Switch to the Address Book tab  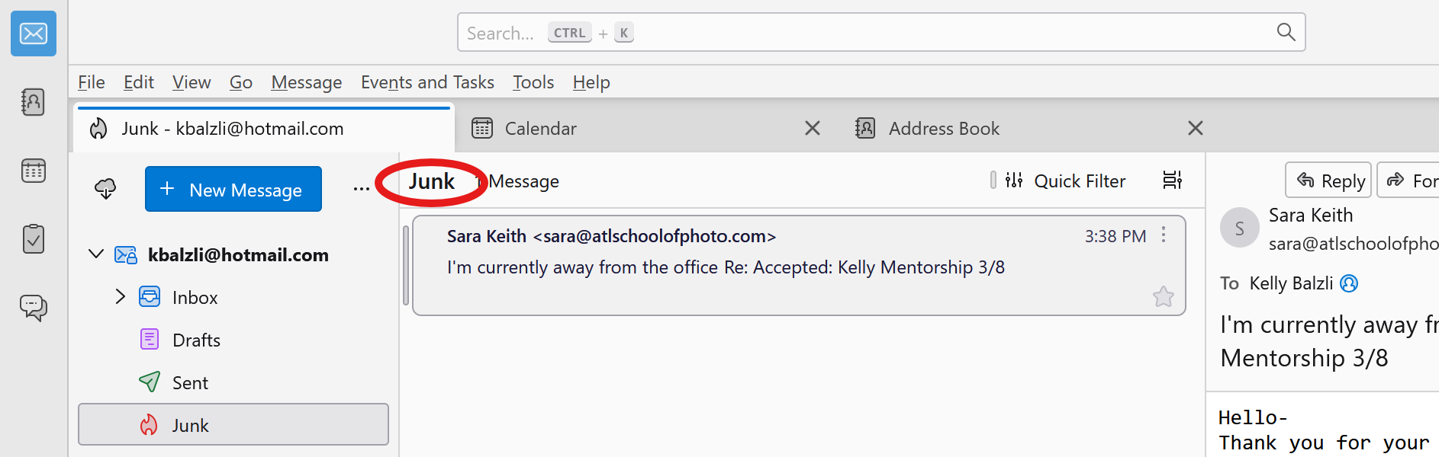[943, 129]
